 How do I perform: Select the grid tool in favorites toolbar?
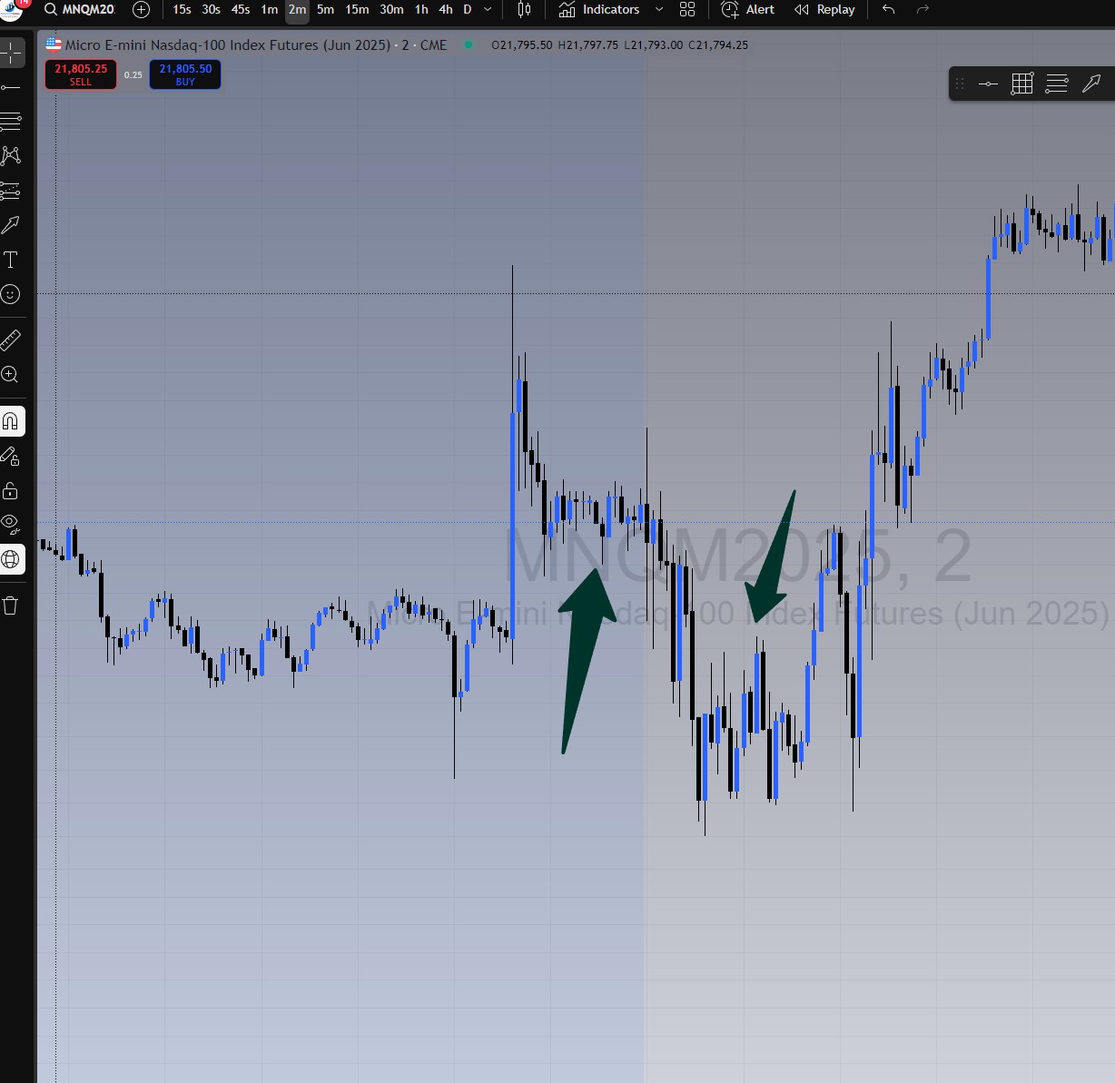tap(1022, 84)
